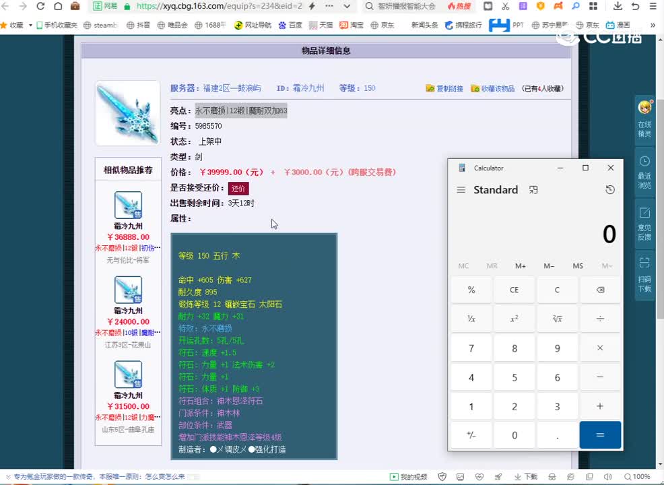The height and width of the screenshot is (485, 664).
Task: Click the C clear key in Calculator
Action: click(x=558, y=290)
